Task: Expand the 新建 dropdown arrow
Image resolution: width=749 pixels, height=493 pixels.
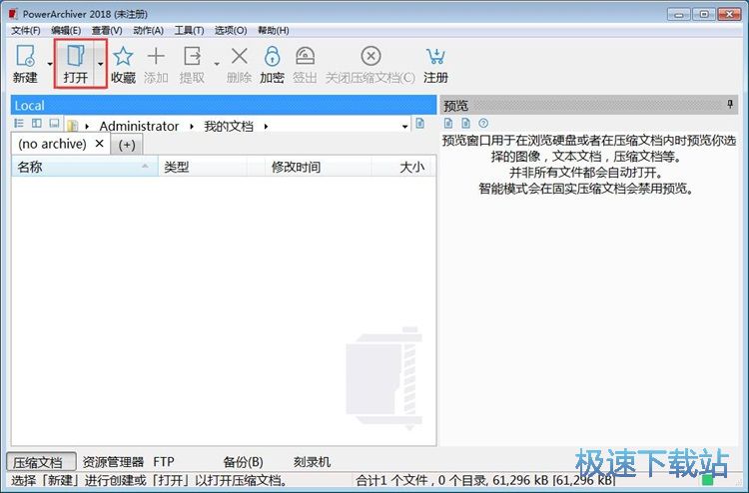Action: (50, 64)
